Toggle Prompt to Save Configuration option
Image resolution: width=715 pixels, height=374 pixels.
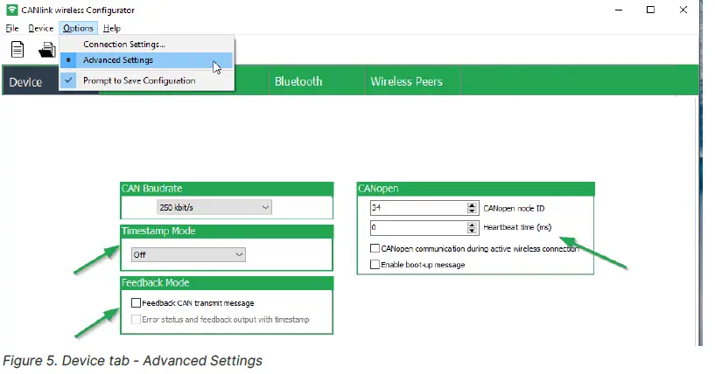[x=139, y=80]
